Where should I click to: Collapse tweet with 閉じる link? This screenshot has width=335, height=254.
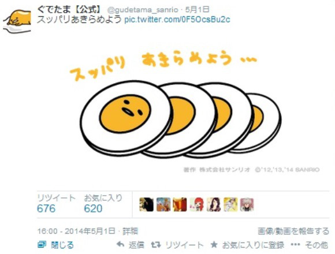[62, 245]
